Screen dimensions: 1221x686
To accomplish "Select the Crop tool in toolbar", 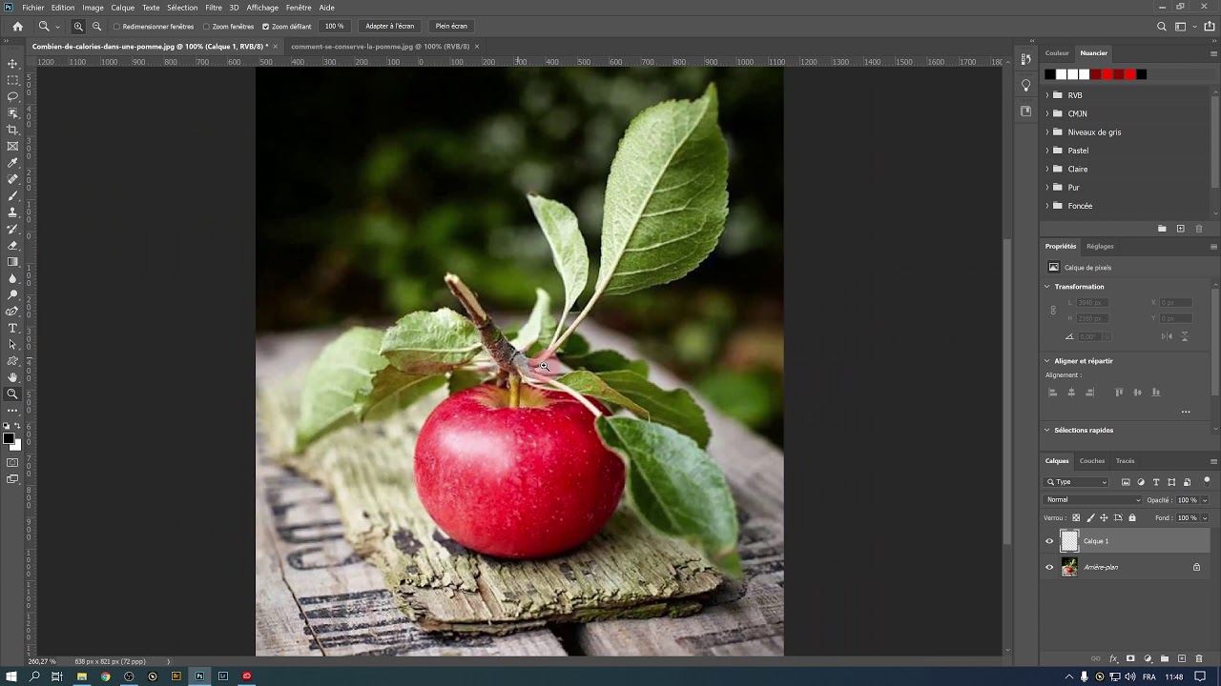I will click(12, 130).
